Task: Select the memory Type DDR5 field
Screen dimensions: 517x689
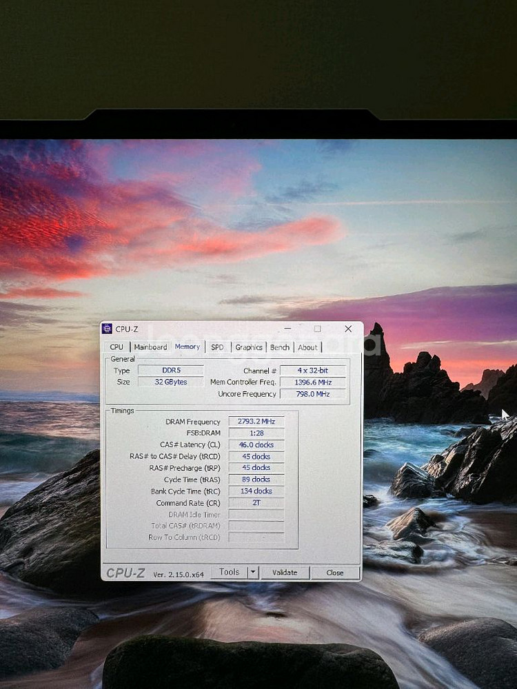Action: coord(170,371)
